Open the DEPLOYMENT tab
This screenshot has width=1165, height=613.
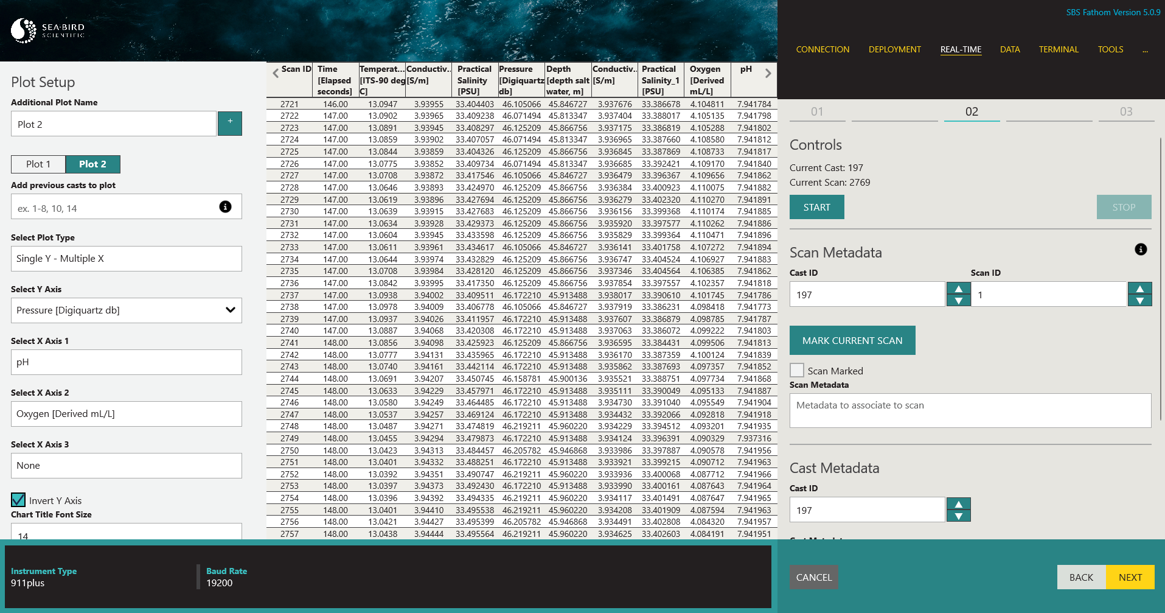point(895,49)
